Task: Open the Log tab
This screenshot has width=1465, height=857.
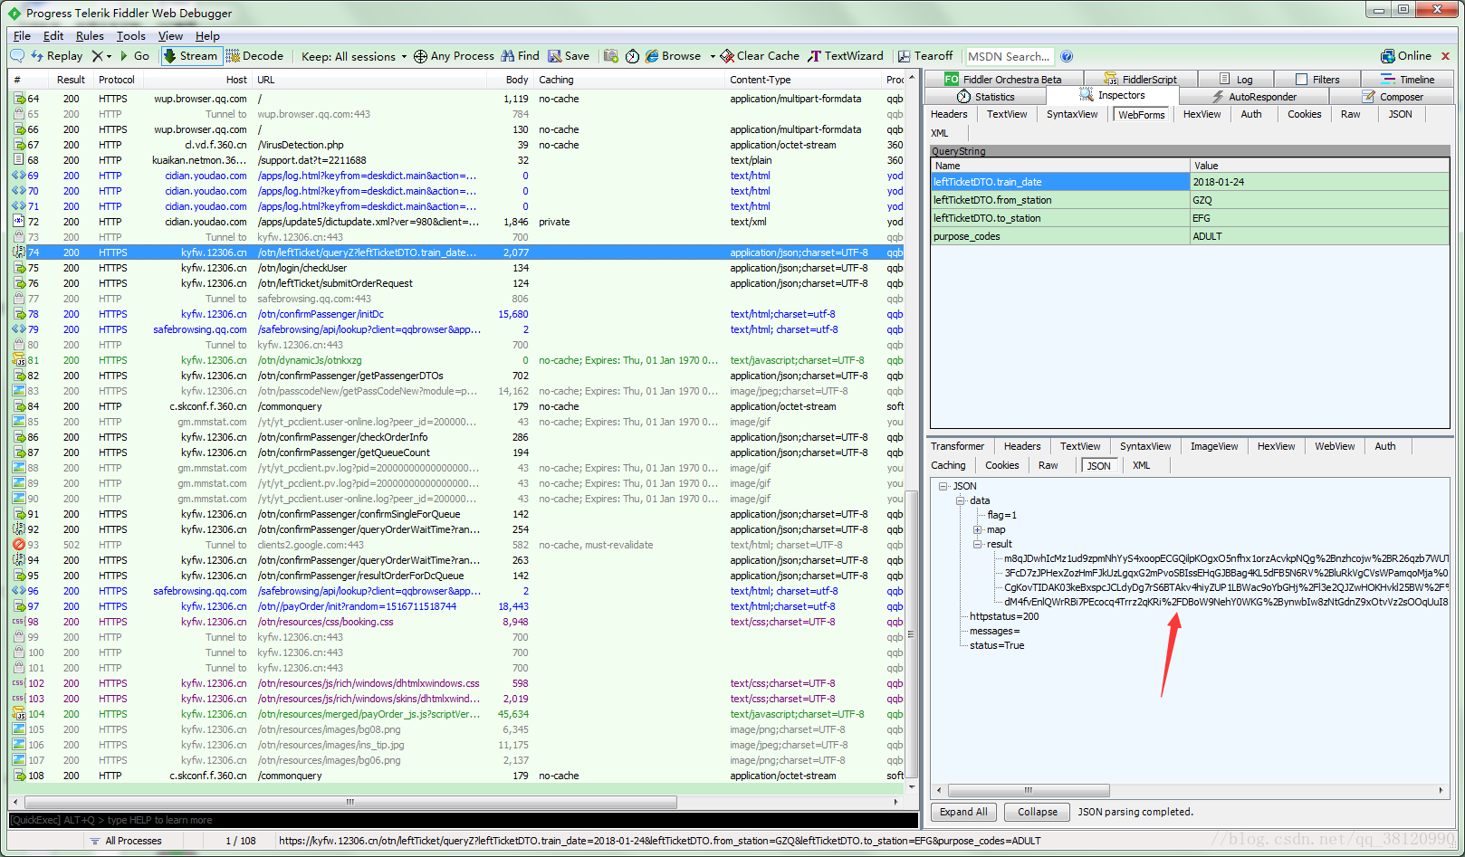Action: [1236, 80]
